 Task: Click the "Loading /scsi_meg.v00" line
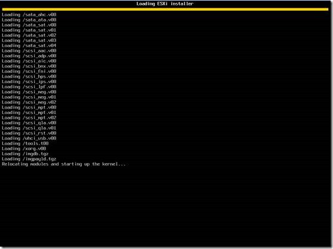(x=29, y=92)
